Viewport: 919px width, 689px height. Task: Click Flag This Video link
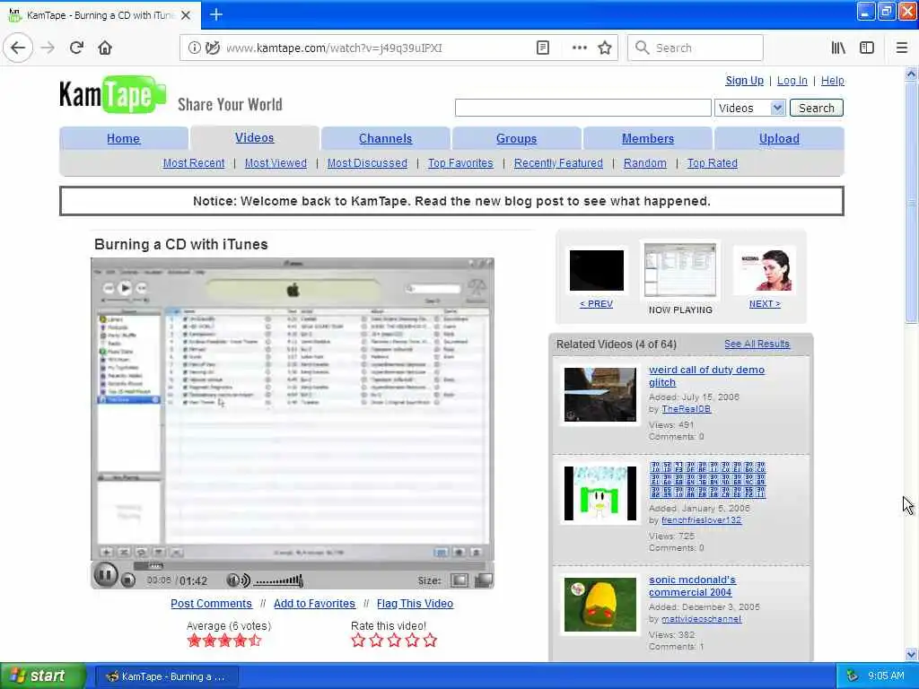415,604
